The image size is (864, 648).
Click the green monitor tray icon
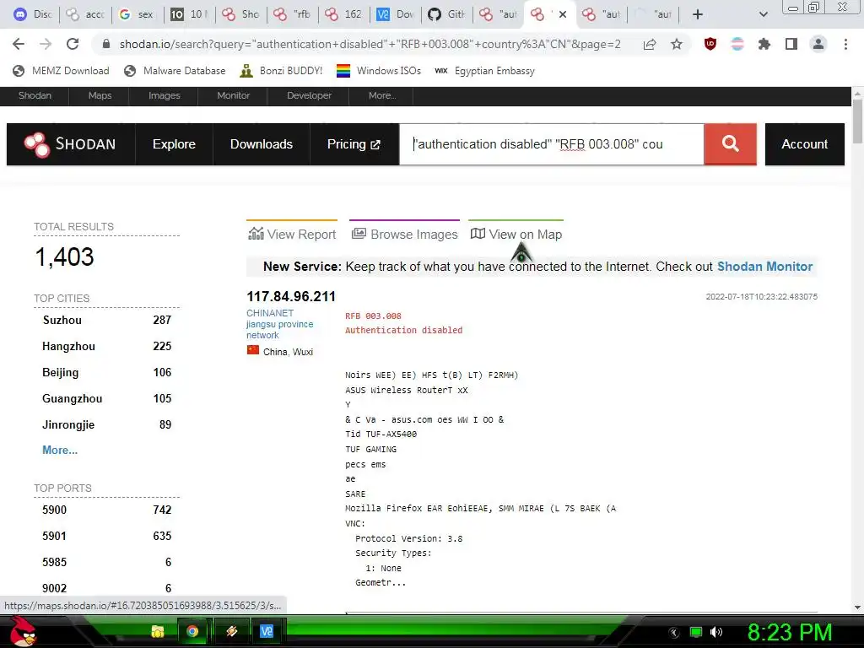[696, 632]
